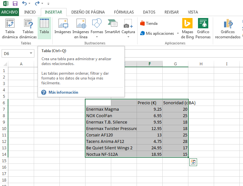Click the help icon beside Más información
The image size is (243, 186).
coord(44,92)
